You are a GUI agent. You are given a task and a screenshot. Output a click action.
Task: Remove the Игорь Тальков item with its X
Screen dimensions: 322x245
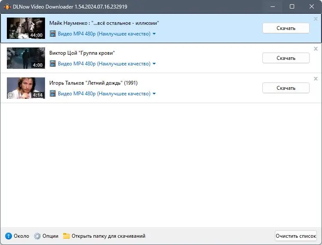point(316,79)
